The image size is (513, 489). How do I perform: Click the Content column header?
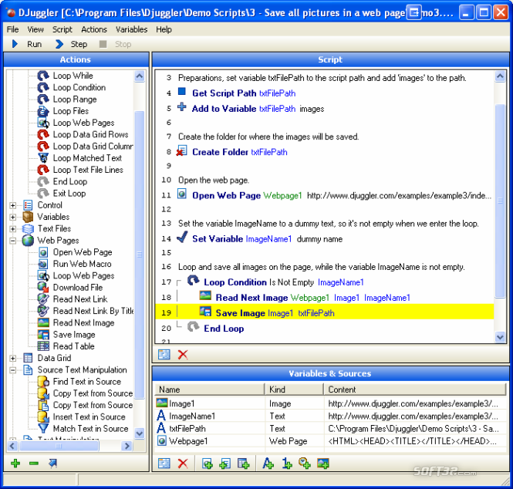pos(415,390)
